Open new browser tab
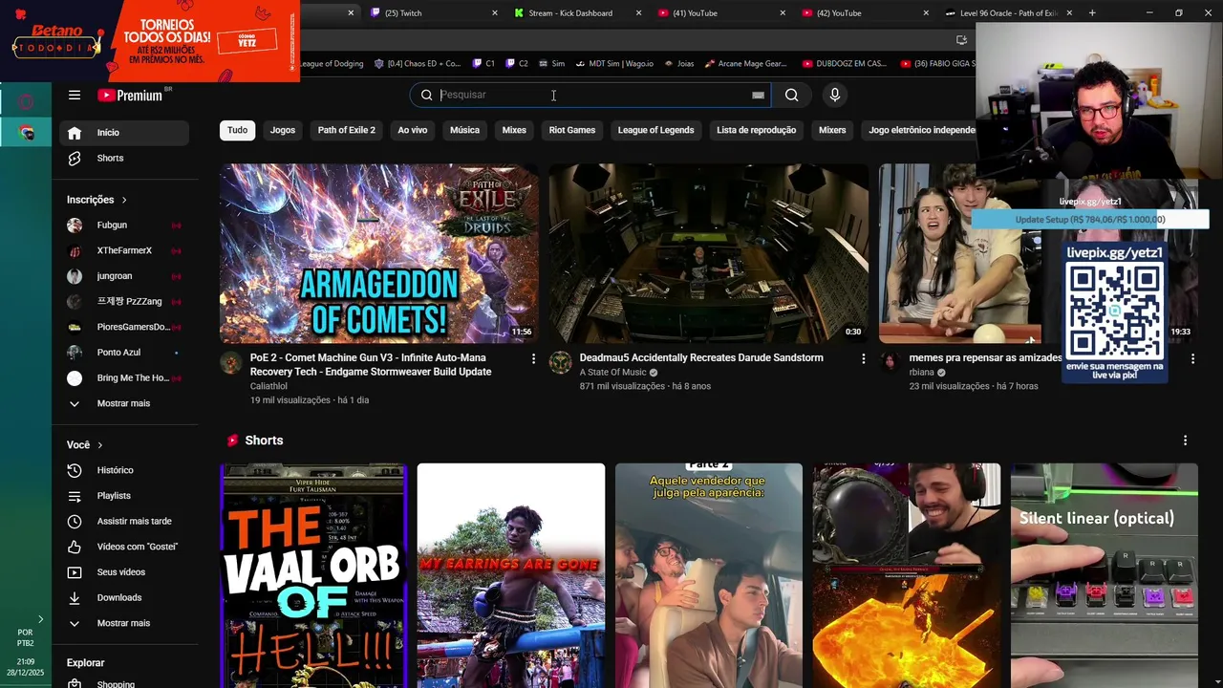Viewport: 1223px width, 688px height. 1092,12
